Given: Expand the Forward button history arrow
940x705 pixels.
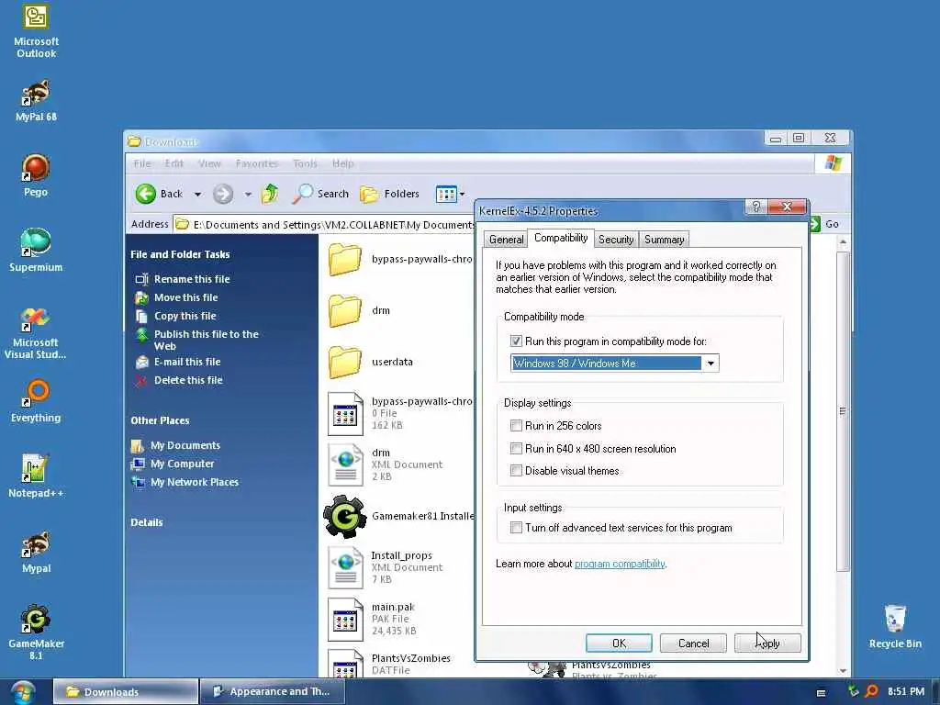Looking at the screenshot, I should click(x=248, y=195).
